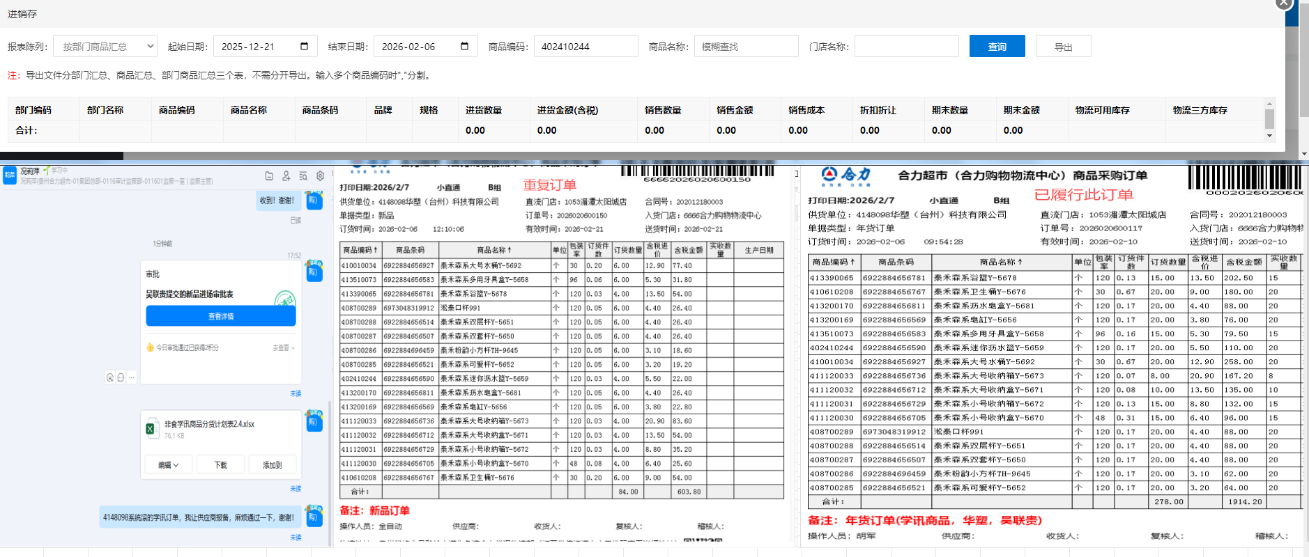
Task: Click the 添加到 button on file card
Action: click(x=272, y=465)
